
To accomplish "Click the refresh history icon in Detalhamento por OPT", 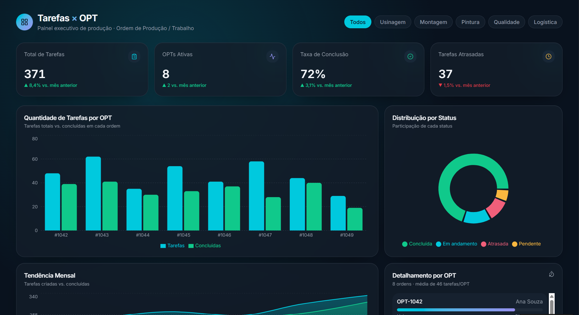I will tap(551, 274).
